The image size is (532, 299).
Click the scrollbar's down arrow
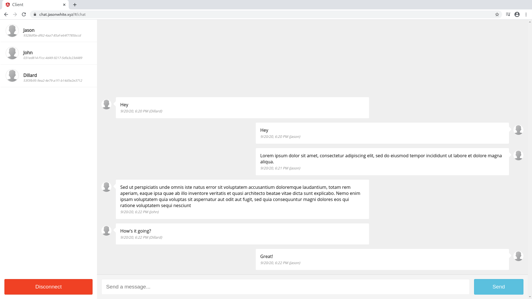tap(530, 297)
